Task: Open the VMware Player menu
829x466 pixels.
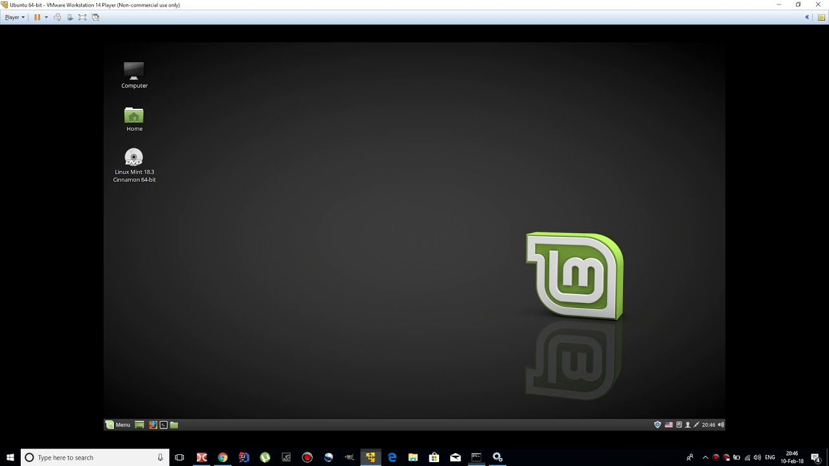Action: [14, 17]
